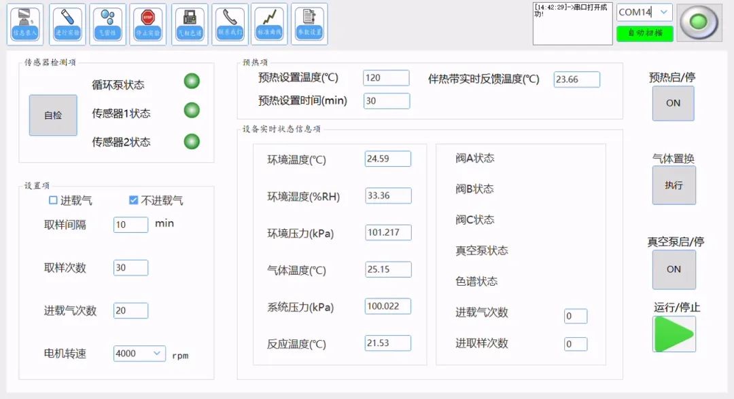Click the 联系我们 telephone icon
734x399 pixels.
230,24
